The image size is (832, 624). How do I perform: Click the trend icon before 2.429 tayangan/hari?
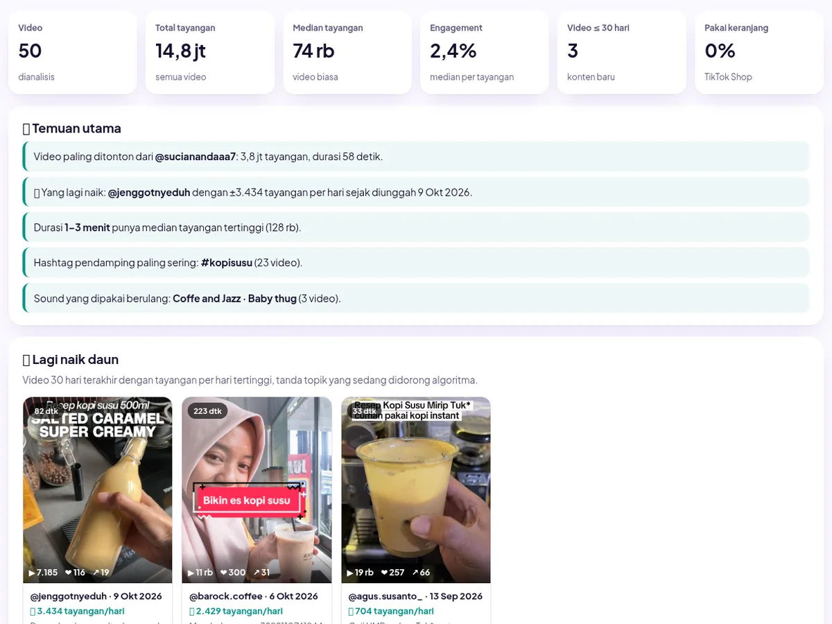click(192, 612)
